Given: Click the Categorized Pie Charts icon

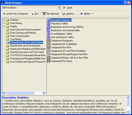Looking at the screenshot, I should point(49,61).
